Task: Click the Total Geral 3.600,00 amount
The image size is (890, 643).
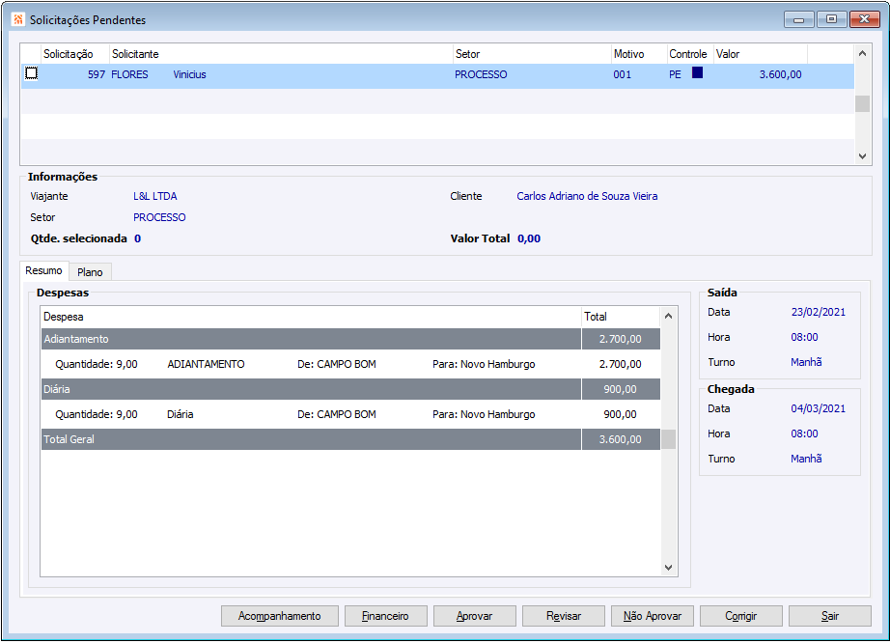Action: [621, 439]
